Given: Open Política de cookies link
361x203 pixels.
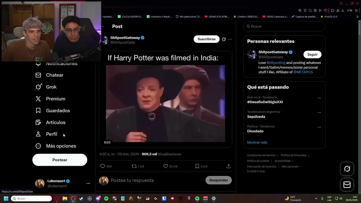Looking at the screenshot, I should pos(258,161).
